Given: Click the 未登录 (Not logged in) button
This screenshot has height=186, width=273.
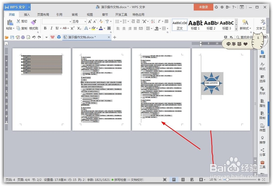Looking at the screenshot, I should tap(203, 7).
